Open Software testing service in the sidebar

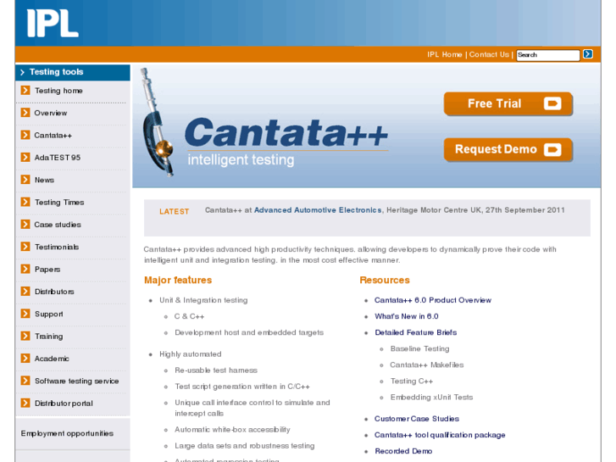click(76, 381)
